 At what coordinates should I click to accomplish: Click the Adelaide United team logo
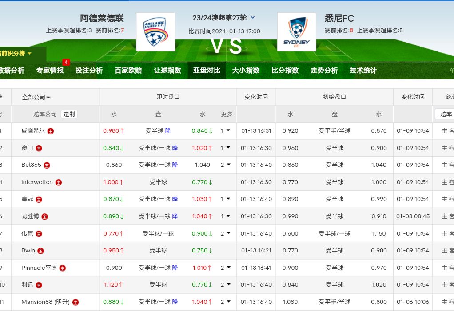[x=155, y=32]
